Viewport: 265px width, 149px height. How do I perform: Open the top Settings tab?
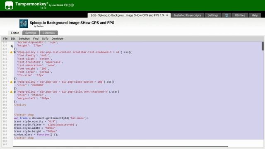(213, 15)
